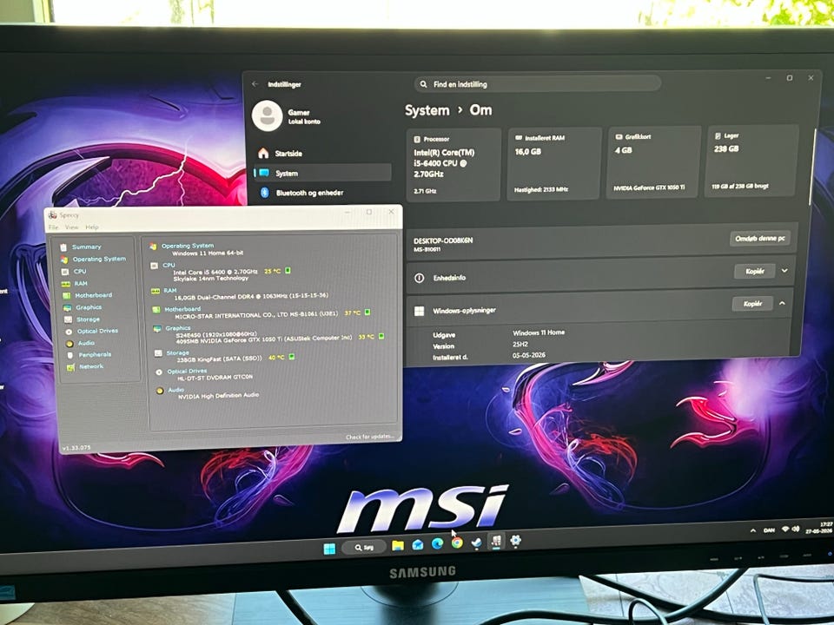The width and height of the screenshot is (834, 625).
Task: Click 'HL-DT-ST DVDRAM GTC0N' text in Speccy
Action: (215, 378)
